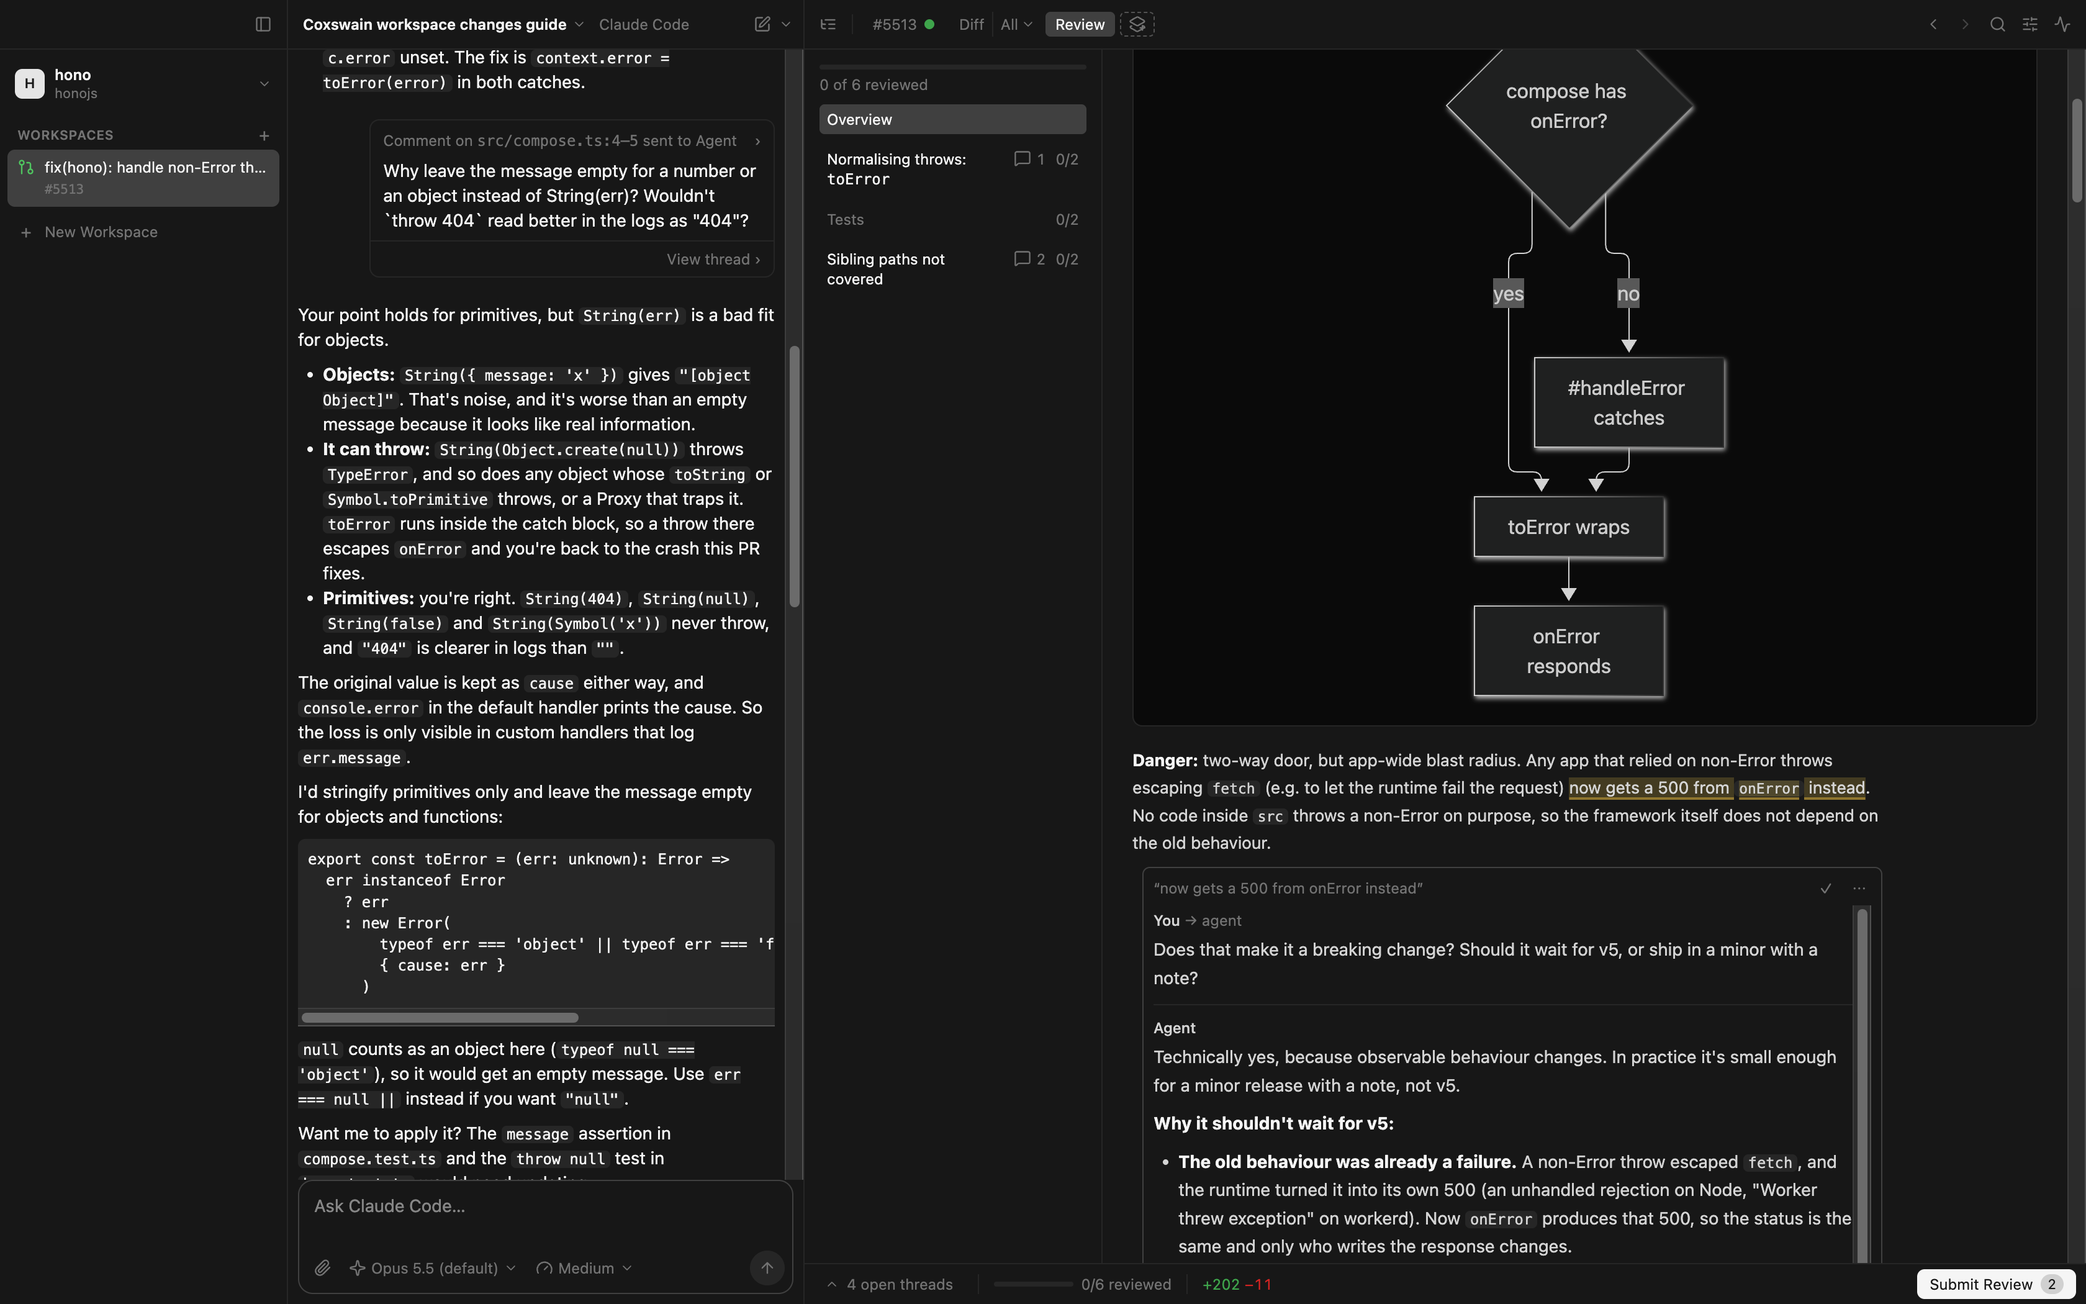This screenshot has width=2086, height=1304.
Task: Open the Opus 5.5 model dropdown
Action: point(433,1268)
